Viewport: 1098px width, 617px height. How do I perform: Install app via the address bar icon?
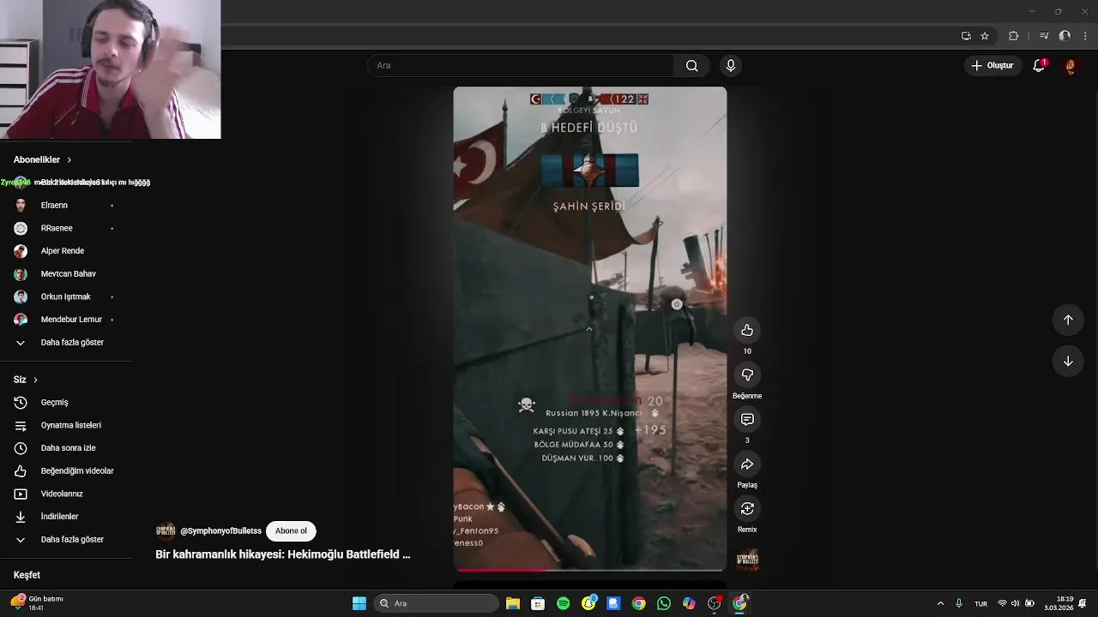(x=966, y=36)
